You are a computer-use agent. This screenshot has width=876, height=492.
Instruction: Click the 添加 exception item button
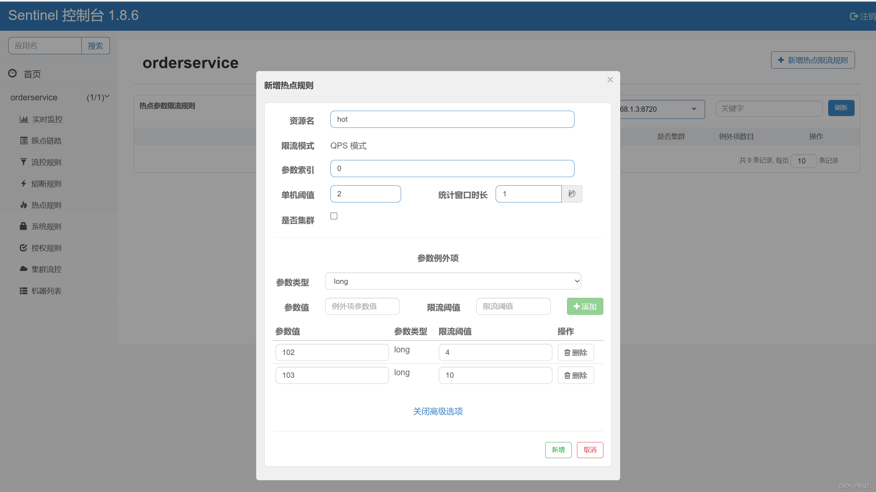(585, 306)
